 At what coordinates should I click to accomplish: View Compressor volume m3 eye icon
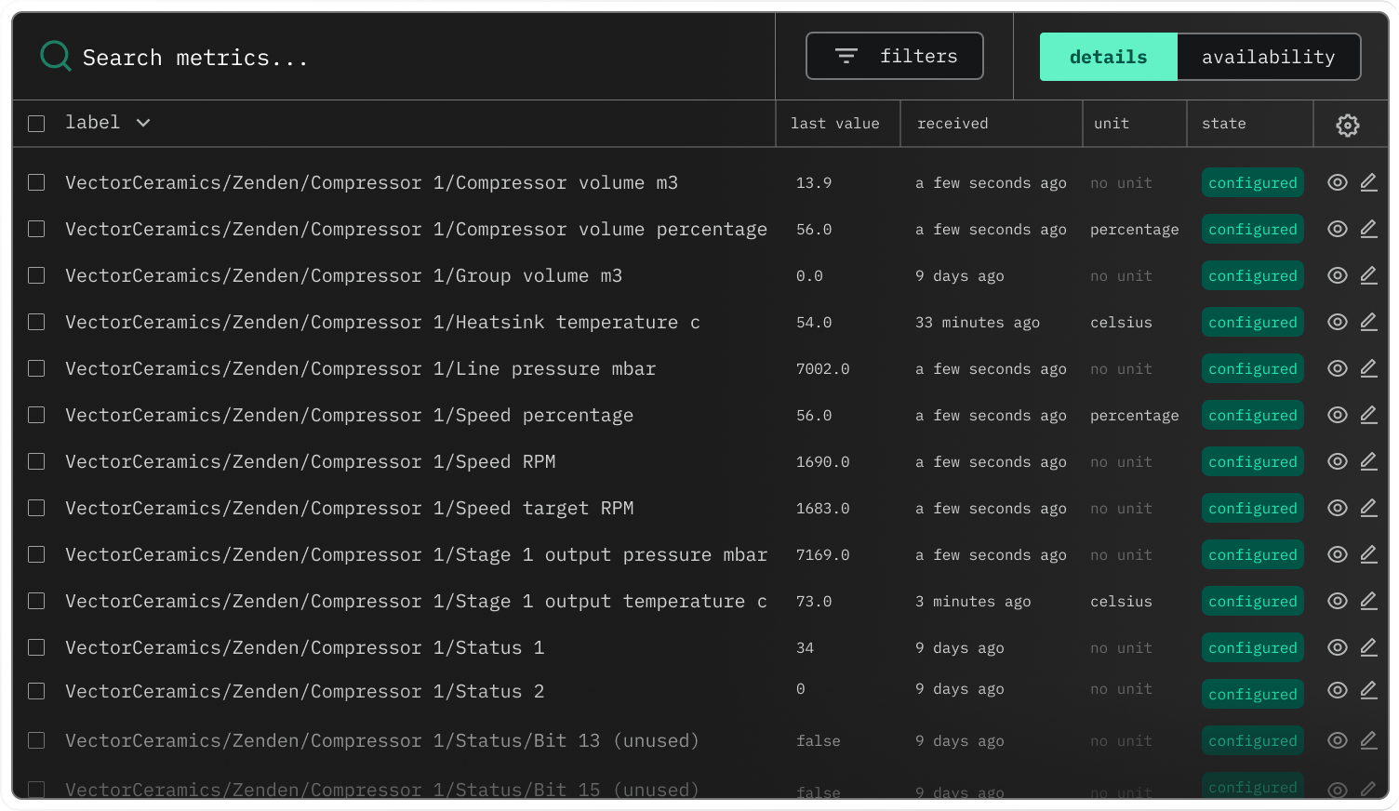1338,182
